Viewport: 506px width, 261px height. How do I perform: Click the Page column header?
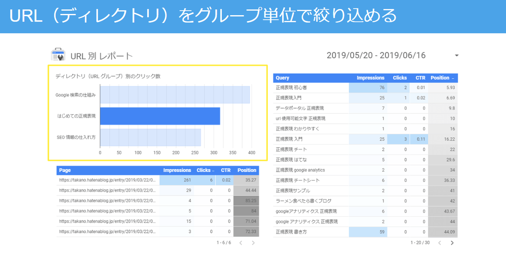coord(65,170)
